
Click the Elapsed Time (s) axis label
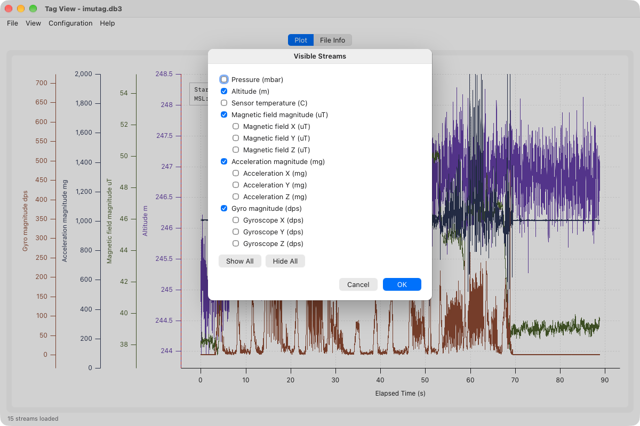(401, 394)
